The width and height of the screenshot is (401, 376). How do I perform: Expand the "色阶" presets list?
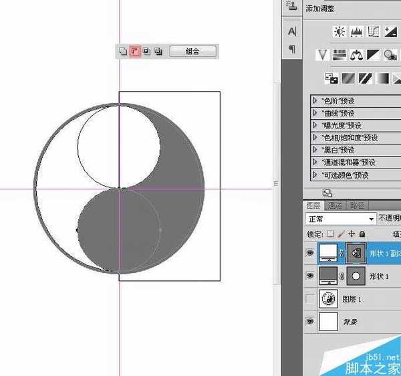coord(315,101)
